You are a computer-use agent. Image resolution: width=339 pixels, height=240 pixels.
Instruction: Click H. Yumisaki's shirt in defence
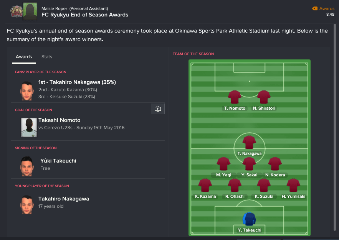[x=293, y=185]
